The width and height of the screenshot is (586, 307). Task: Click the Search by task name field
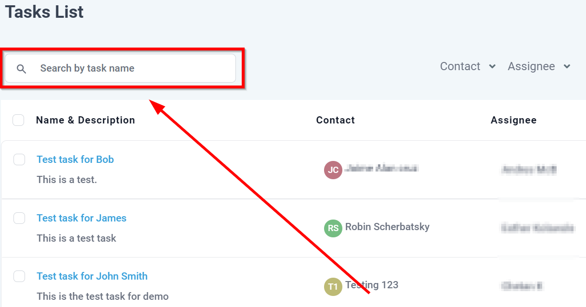135,68
